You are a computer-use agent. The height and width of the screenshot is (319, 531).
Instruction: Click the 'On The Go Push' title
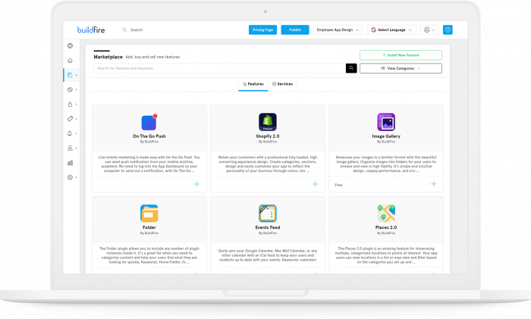point(149,136)
